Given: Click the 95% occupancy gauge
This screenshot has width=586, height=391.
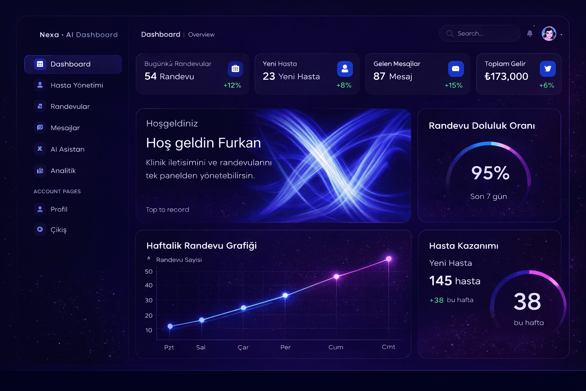Looking at the screenshot, I should 489,173.
